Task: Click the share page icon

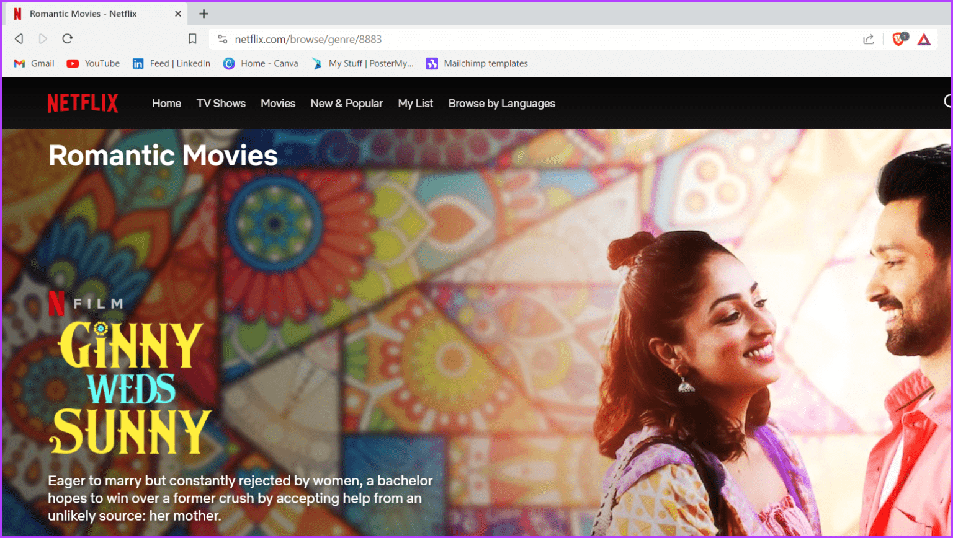Action: pos(868,39)
